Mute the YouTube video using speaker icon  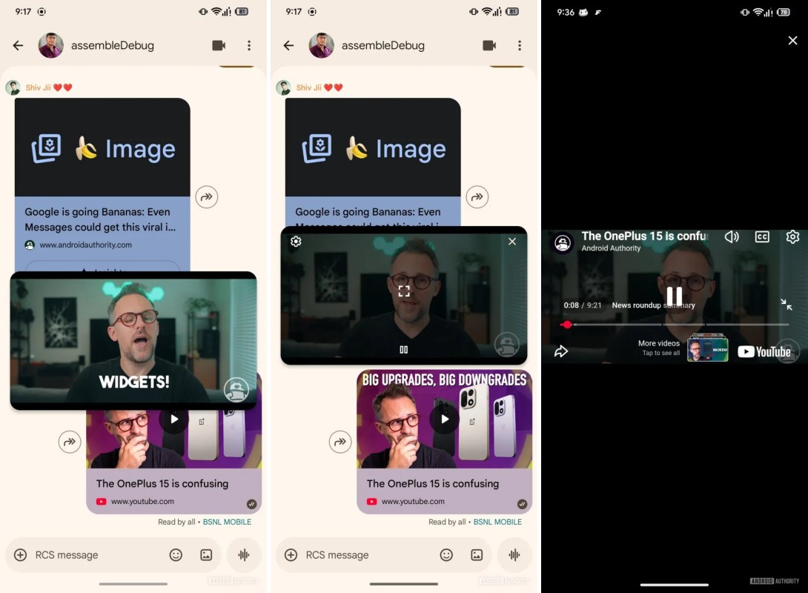[732, 237]
